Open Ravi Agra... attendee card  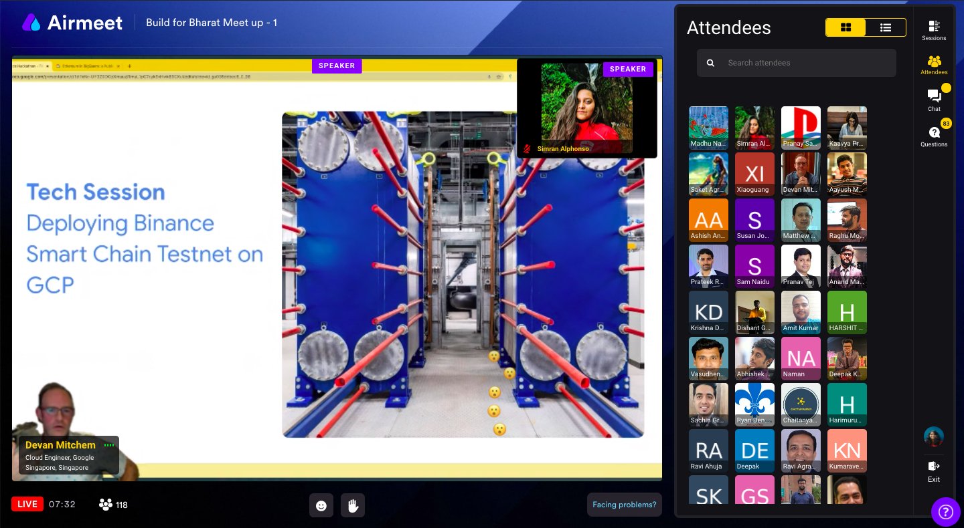pyautogui.click(x=801, y=450)
